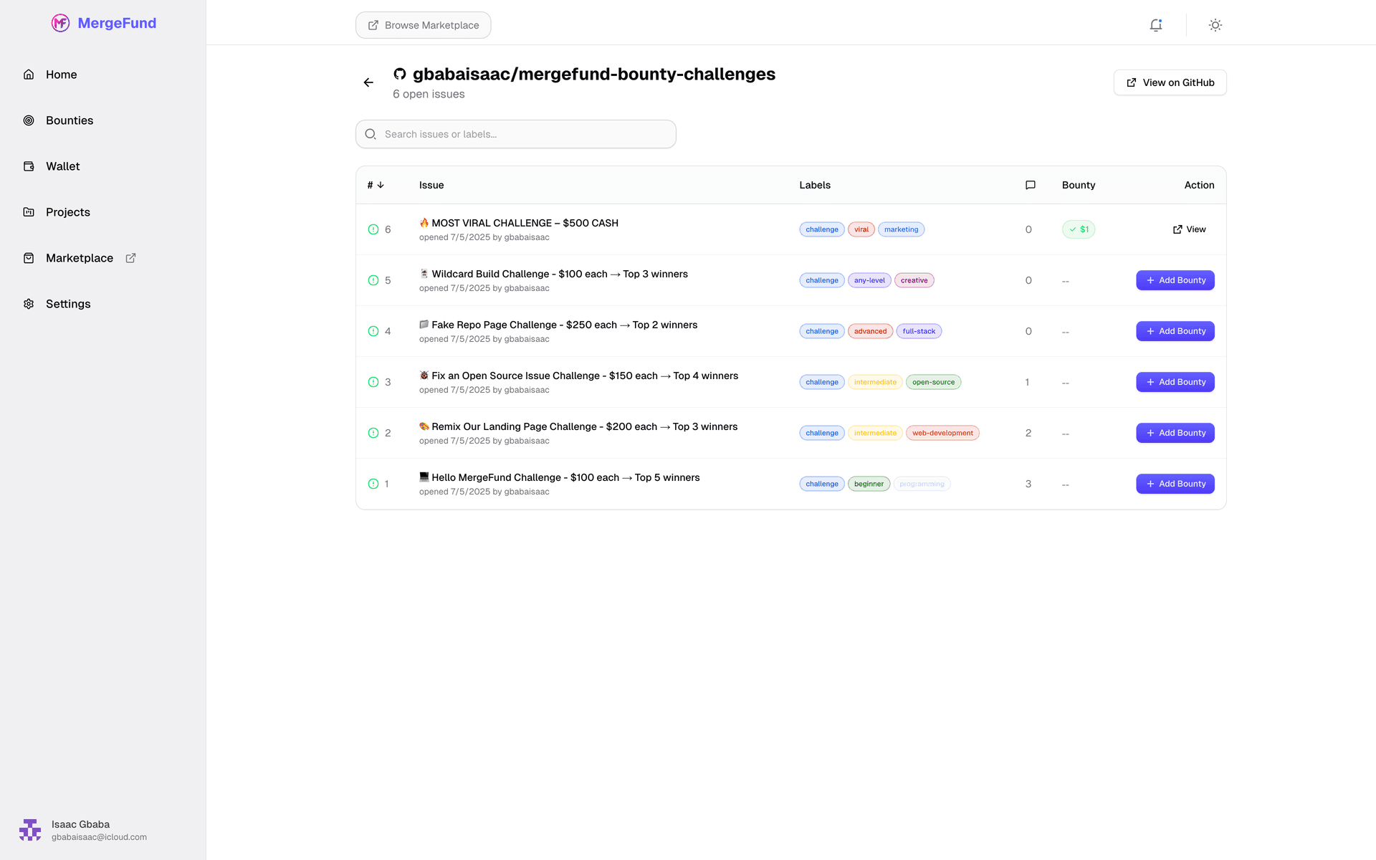
Task: Focus the Search issues or labels field
Action: point(516,134)
